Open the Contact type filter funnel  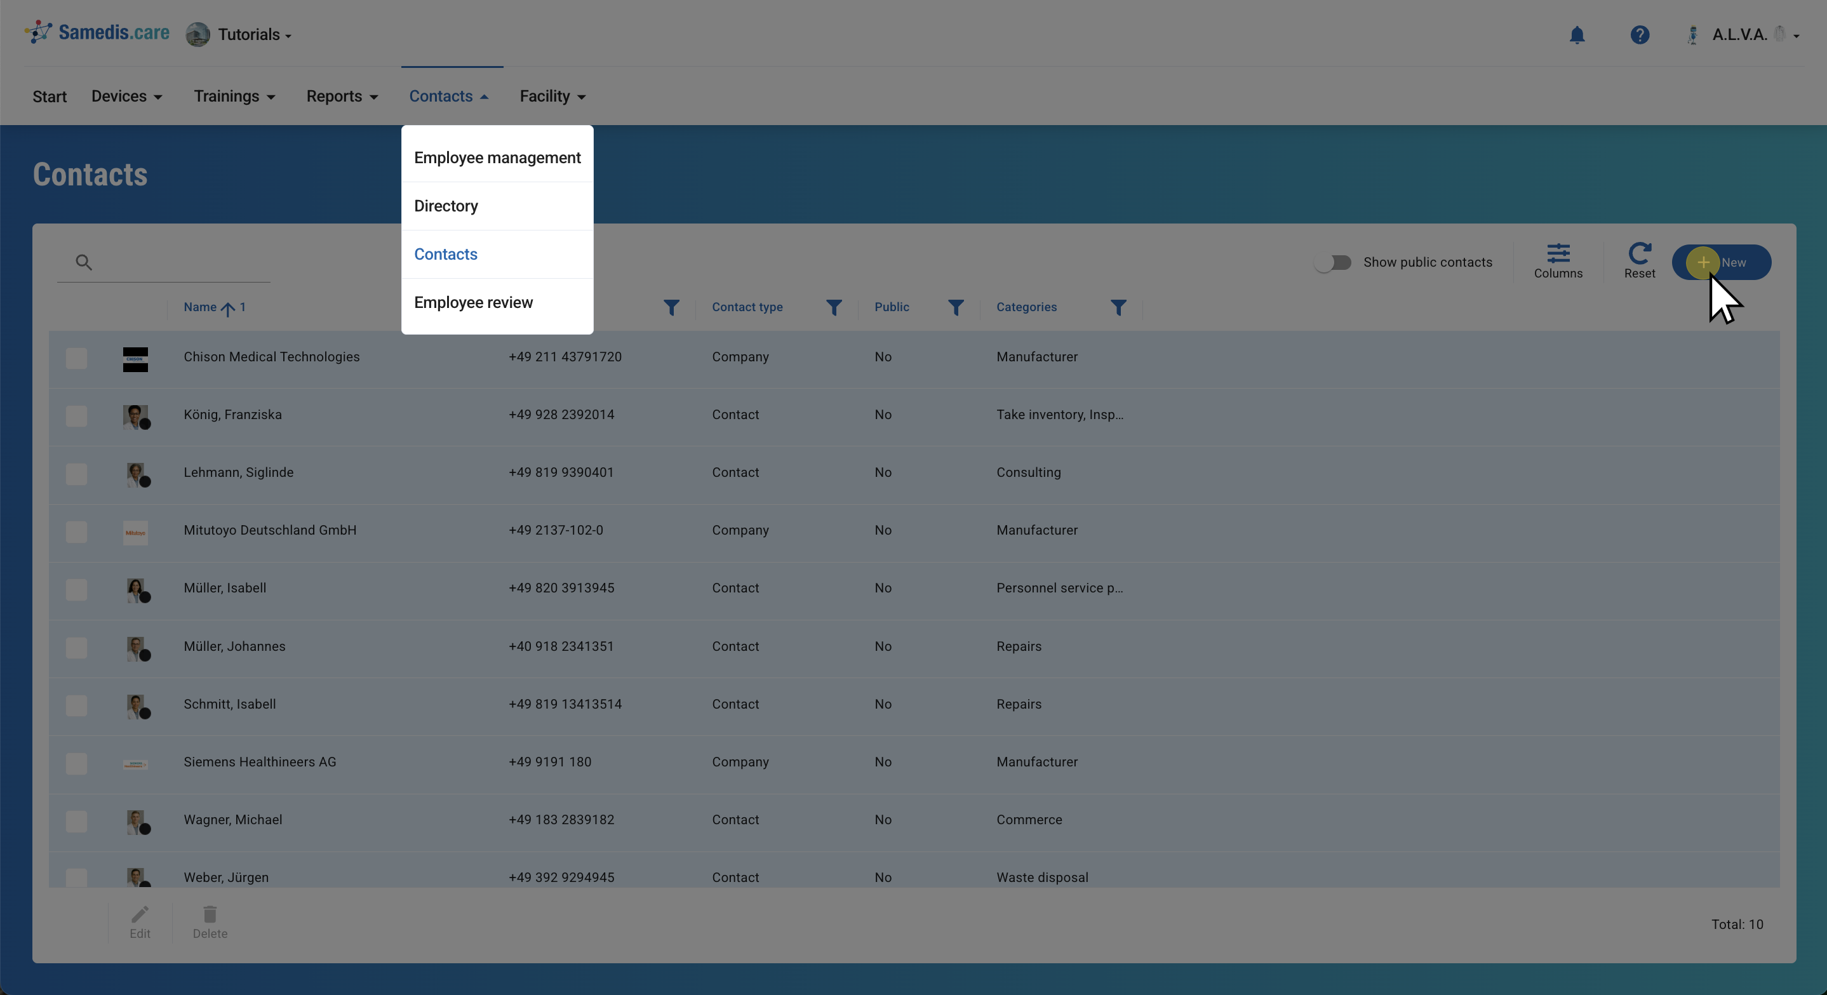[x=833, y=307]
